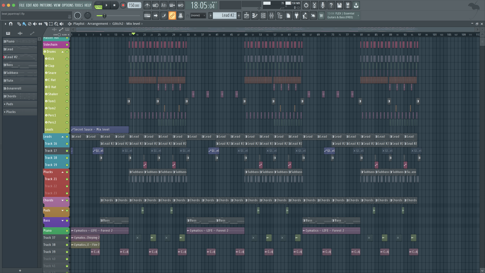Open the audio editor scissors icon
Image resolution: width=485 pixels, height=273 pixels.
click(314, 5)
